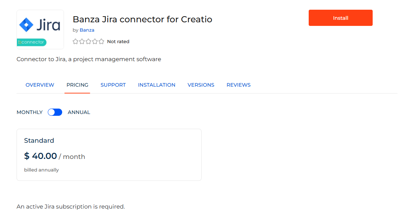The height and width of the screenshot is (224, 405).
Task: Click the $ 40.00 price value
Action: (x=40, y=156)
